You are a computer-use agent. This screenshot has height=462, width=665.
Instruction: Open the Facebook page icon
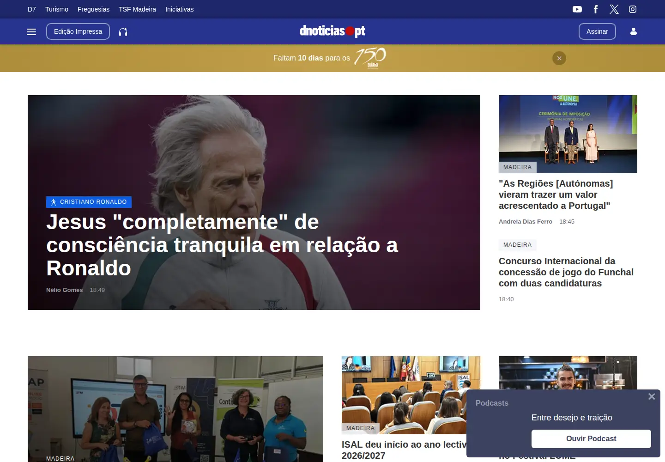tap(596, 9)
